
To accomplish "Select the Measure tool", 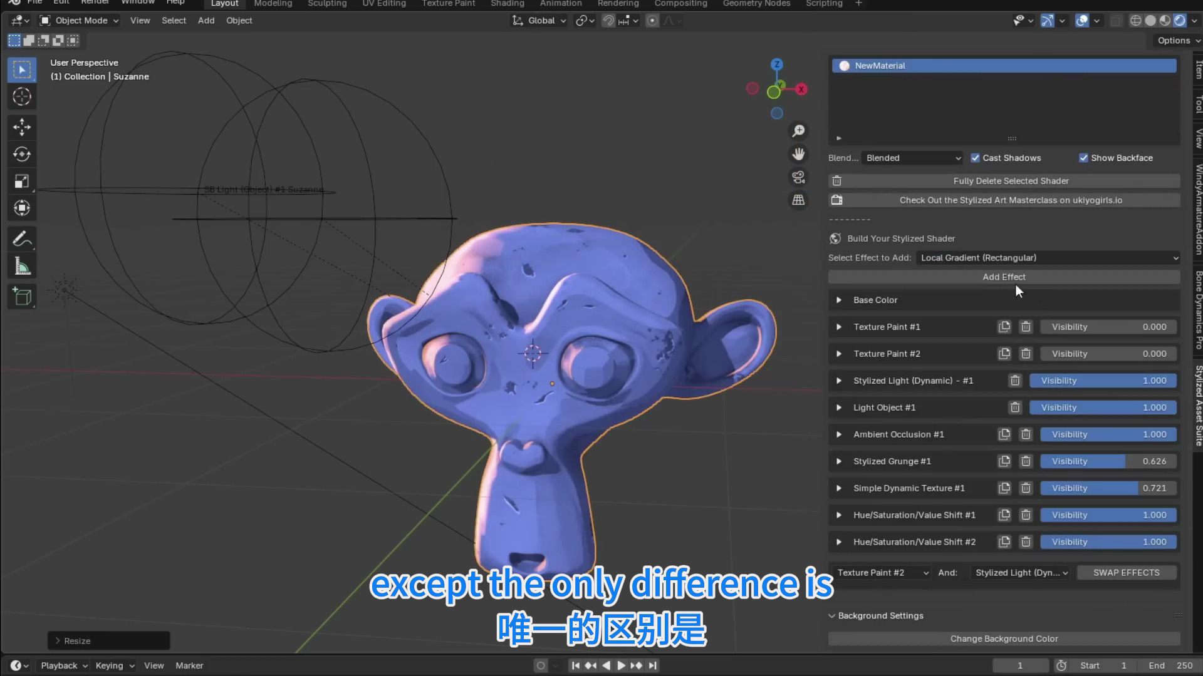I will [x=22, y=265].
